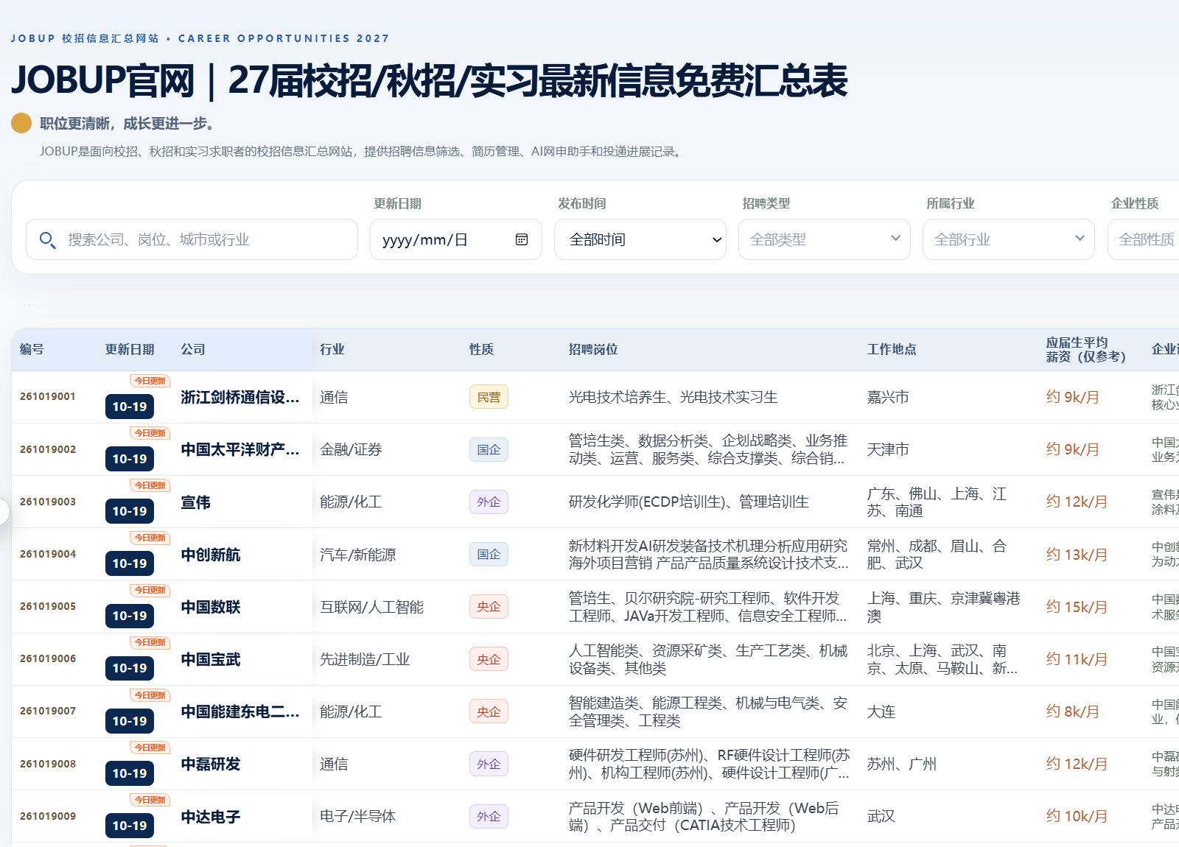
Task: Click industry 先进制造/工业
Action: pyautogui.click(x=365, y=659)
